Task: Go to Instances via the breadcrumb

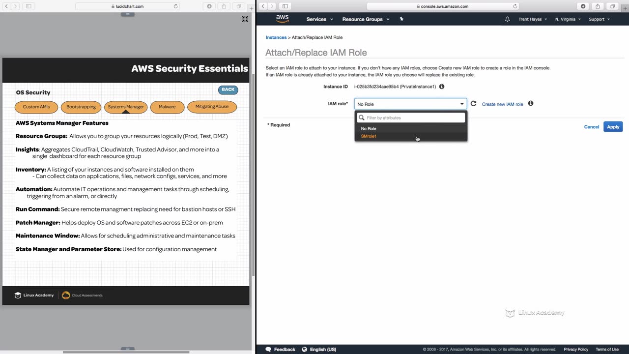Action: [276, 37]
